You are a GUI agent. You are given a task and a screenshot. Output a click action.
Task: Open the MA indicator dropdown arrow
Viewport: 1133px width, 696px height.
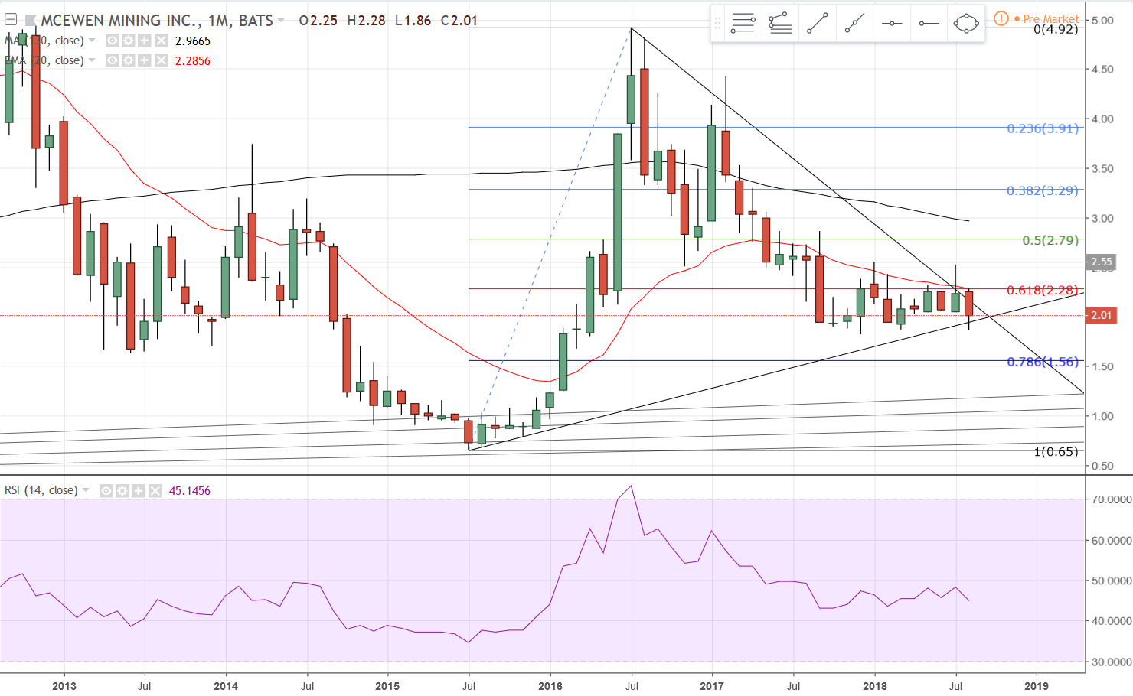pyautogui.click(x=92, y=41)
